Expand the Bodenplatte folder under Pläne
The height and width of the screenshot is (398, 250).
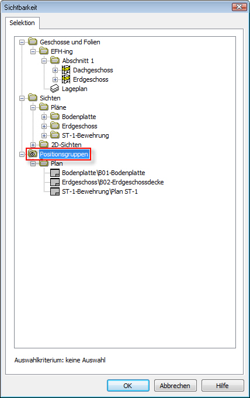[44, 117]
